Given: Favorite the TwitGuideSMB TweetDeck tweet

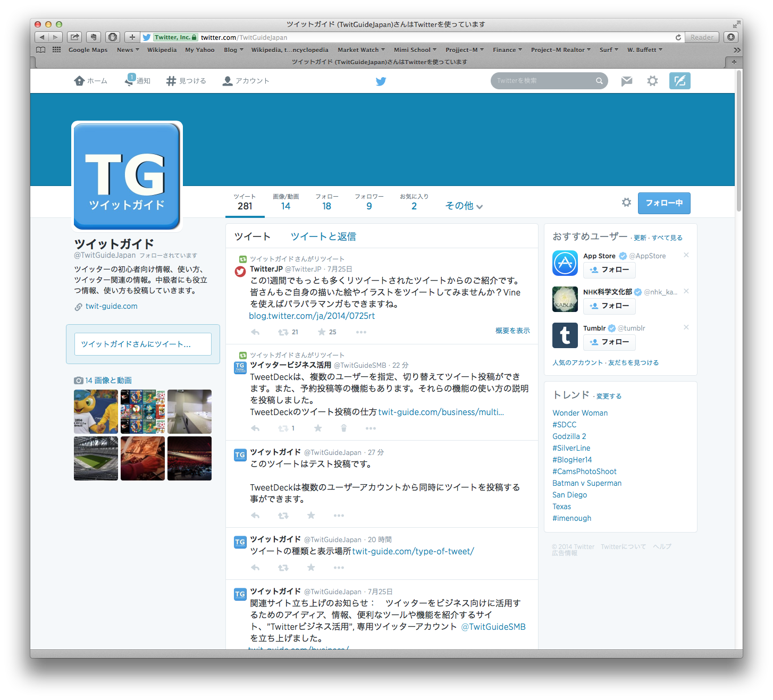Looking at the screenshot, I should (318, 428).
